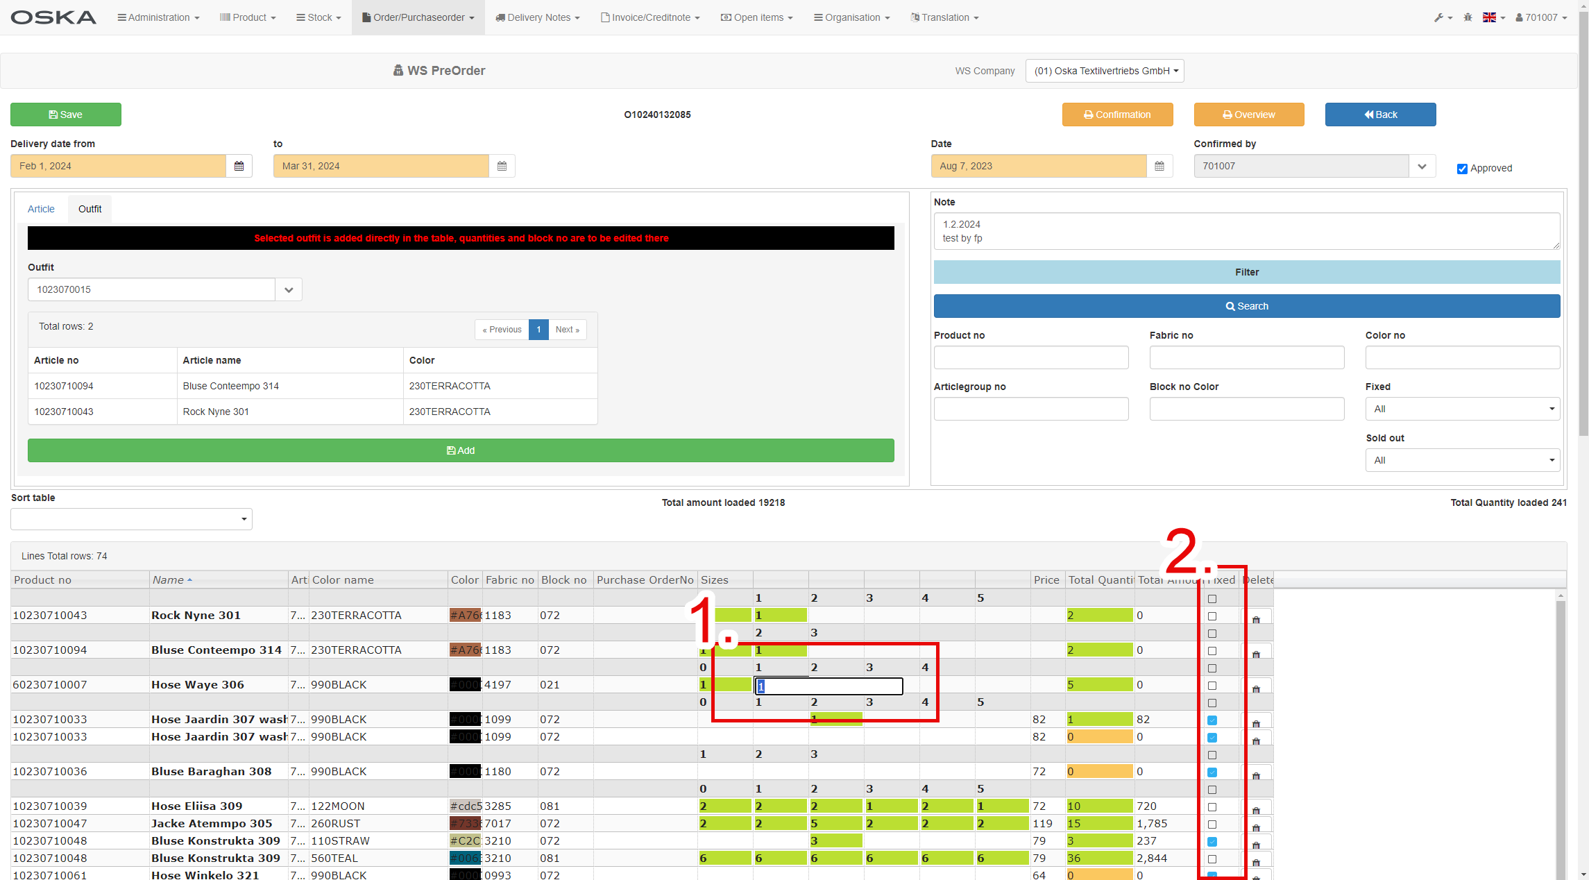Uncheck Fixed box for Bluse Baraghan 308 row
This screenshot has width=1589, height=880.
[x=1212, y=772]
